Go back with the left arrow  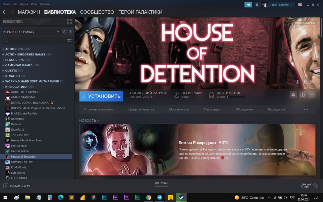(5, 12)
